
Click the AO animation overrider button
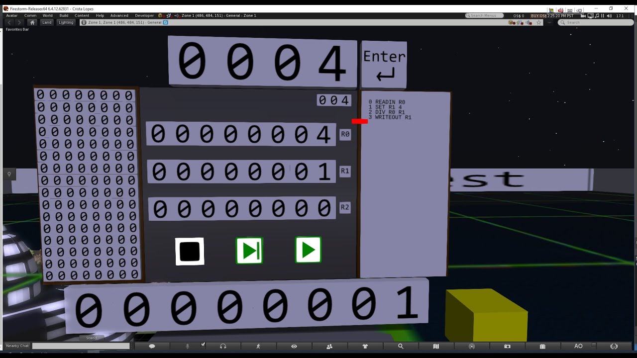tap(578, 346)
